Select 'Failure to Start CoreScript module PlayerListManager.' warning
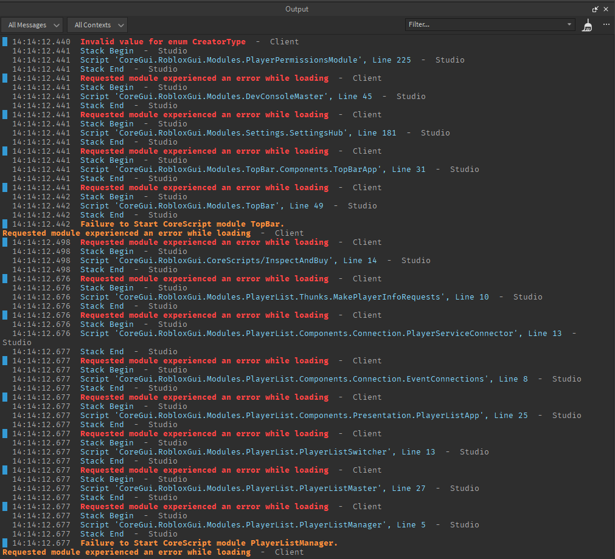Viewport: 615px width, 559px height. tap(209, 543)
